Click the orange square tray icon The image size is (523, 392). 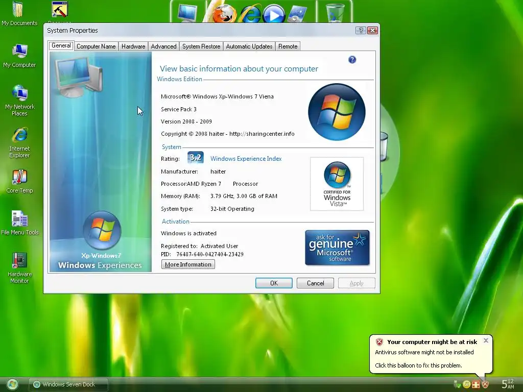tap(476, 384)
